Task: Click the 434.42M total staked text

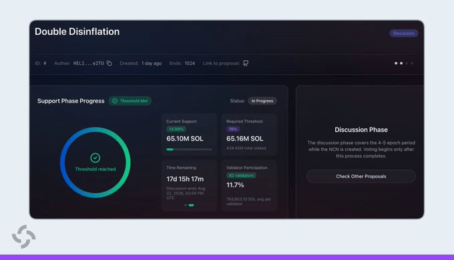Action: [x=246, y=148]
